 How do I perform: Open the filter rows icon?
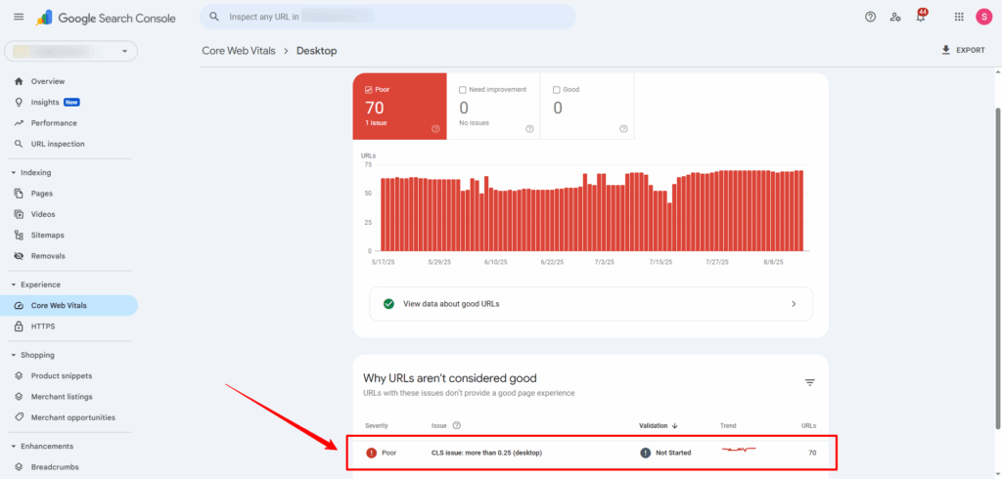point(809,382)
